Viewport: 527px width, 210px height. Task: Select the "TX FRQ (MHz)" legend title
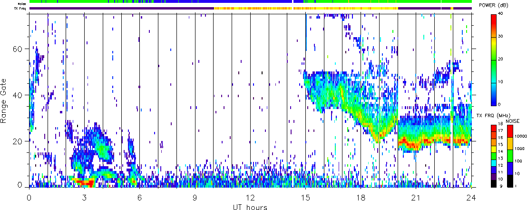pyautogui.click(x=493, y=115)
